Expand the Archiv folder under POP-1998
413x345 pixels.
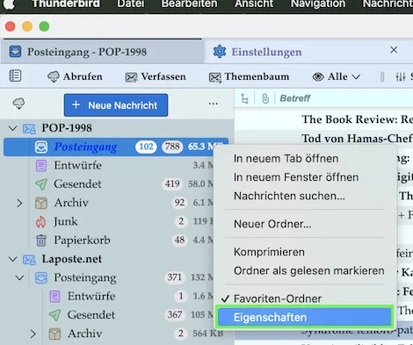pos(19,203)
